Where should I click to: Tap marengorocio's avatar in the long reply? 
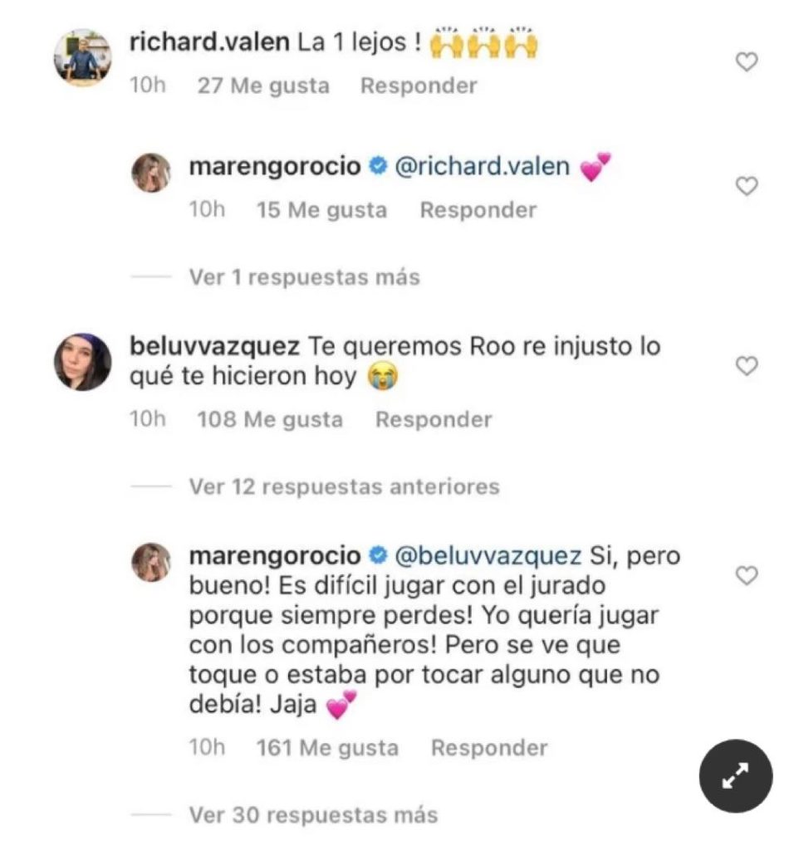coord(151,562)
